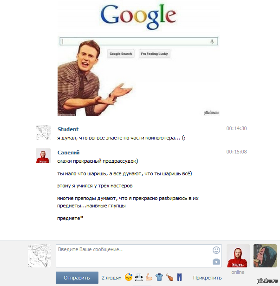Focus the 'Введите Ваше сообщение' message field
The width and height of the screenshot is (280, 286).
coord(139,256)
